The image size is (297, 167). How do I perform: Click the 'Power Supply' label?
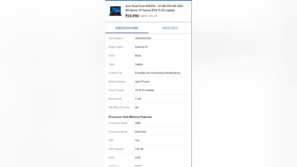click(x=116, y=90)
